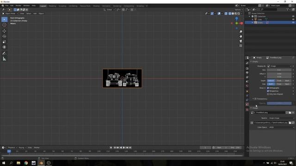Open the Global transform orientation dropdown
The width and height of the screenshot is (296, 166).
pyautogui.click(x=109, y=10)
